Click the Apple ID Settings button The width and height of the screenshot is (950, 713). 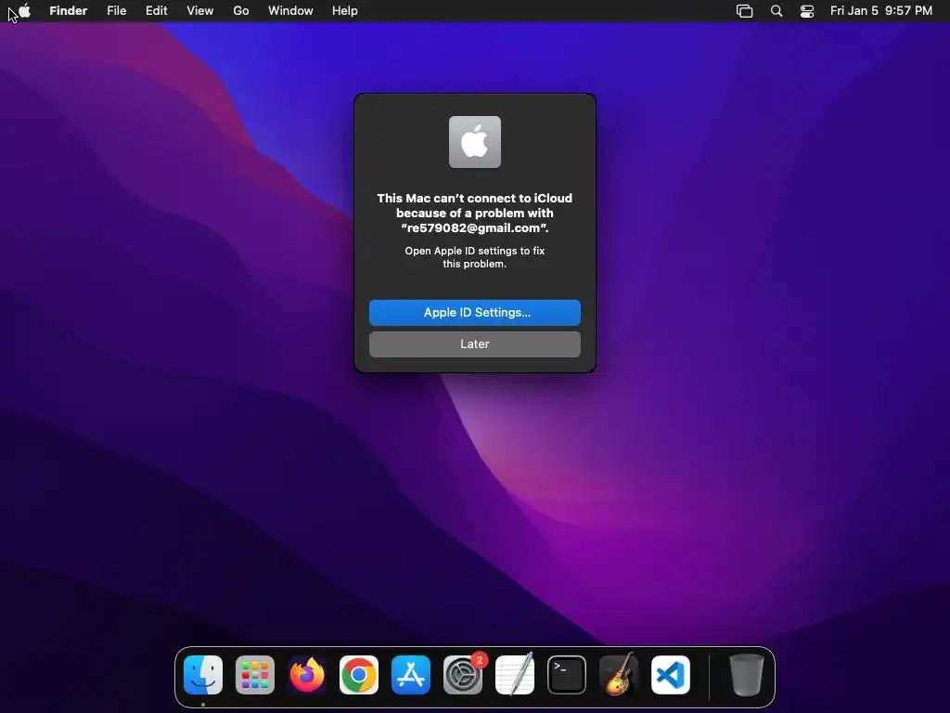tap(475, 312)
